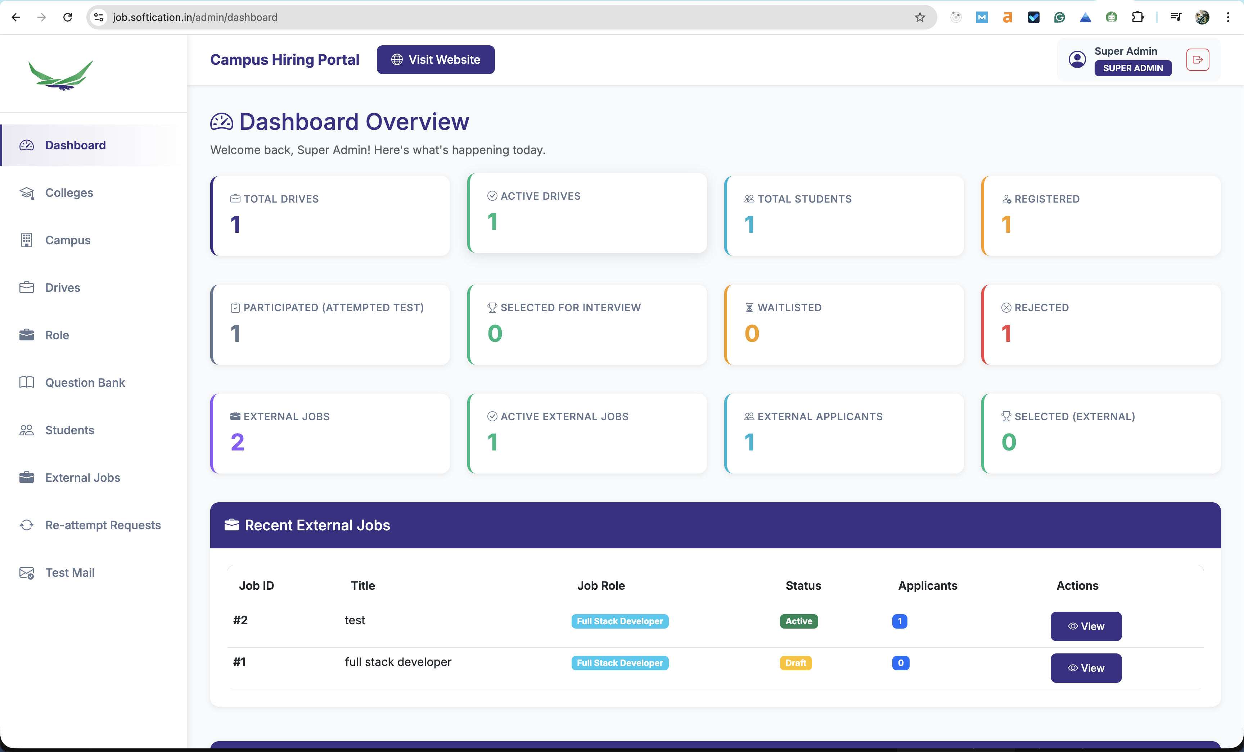Image resolution: width=1244 pixels, height=752 pixels.
Task: Click the Question Bank book icon
Action: coord(27,382)
